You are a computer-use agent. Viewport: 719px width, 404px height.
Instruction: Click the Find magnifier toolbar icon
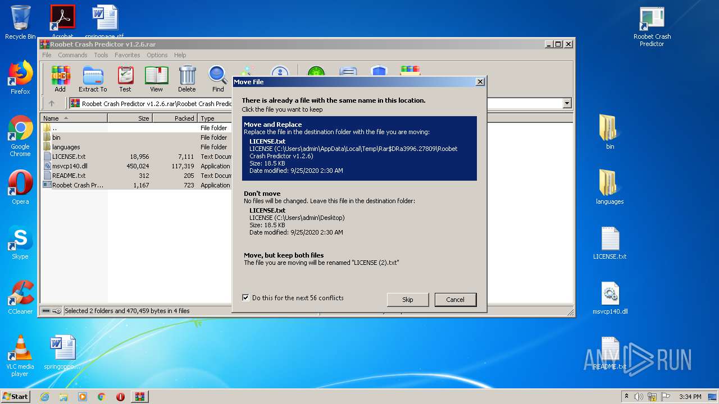click(218, 79)
